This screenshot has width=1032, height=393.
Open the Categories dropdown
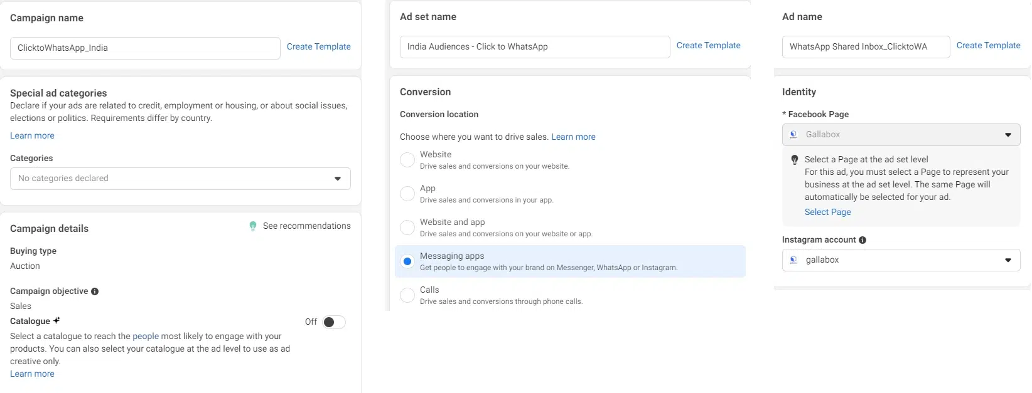(x=180, y=179)
